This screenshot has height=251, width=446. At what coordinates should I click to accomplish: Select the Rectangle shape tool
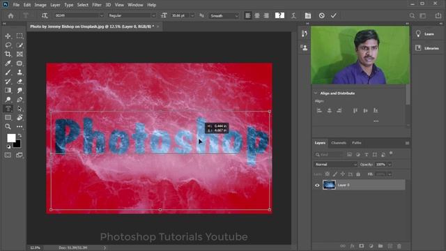[8, 118]
